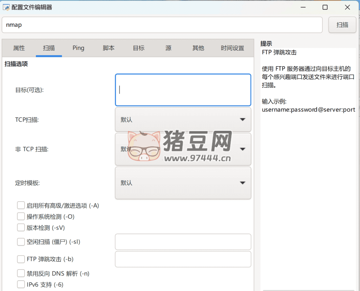Open the 非 TCP 扫描 dropdown
Image resolution: width=360 pixels, height=291 pixels.
pyautogui.click(x=183, y=149)
